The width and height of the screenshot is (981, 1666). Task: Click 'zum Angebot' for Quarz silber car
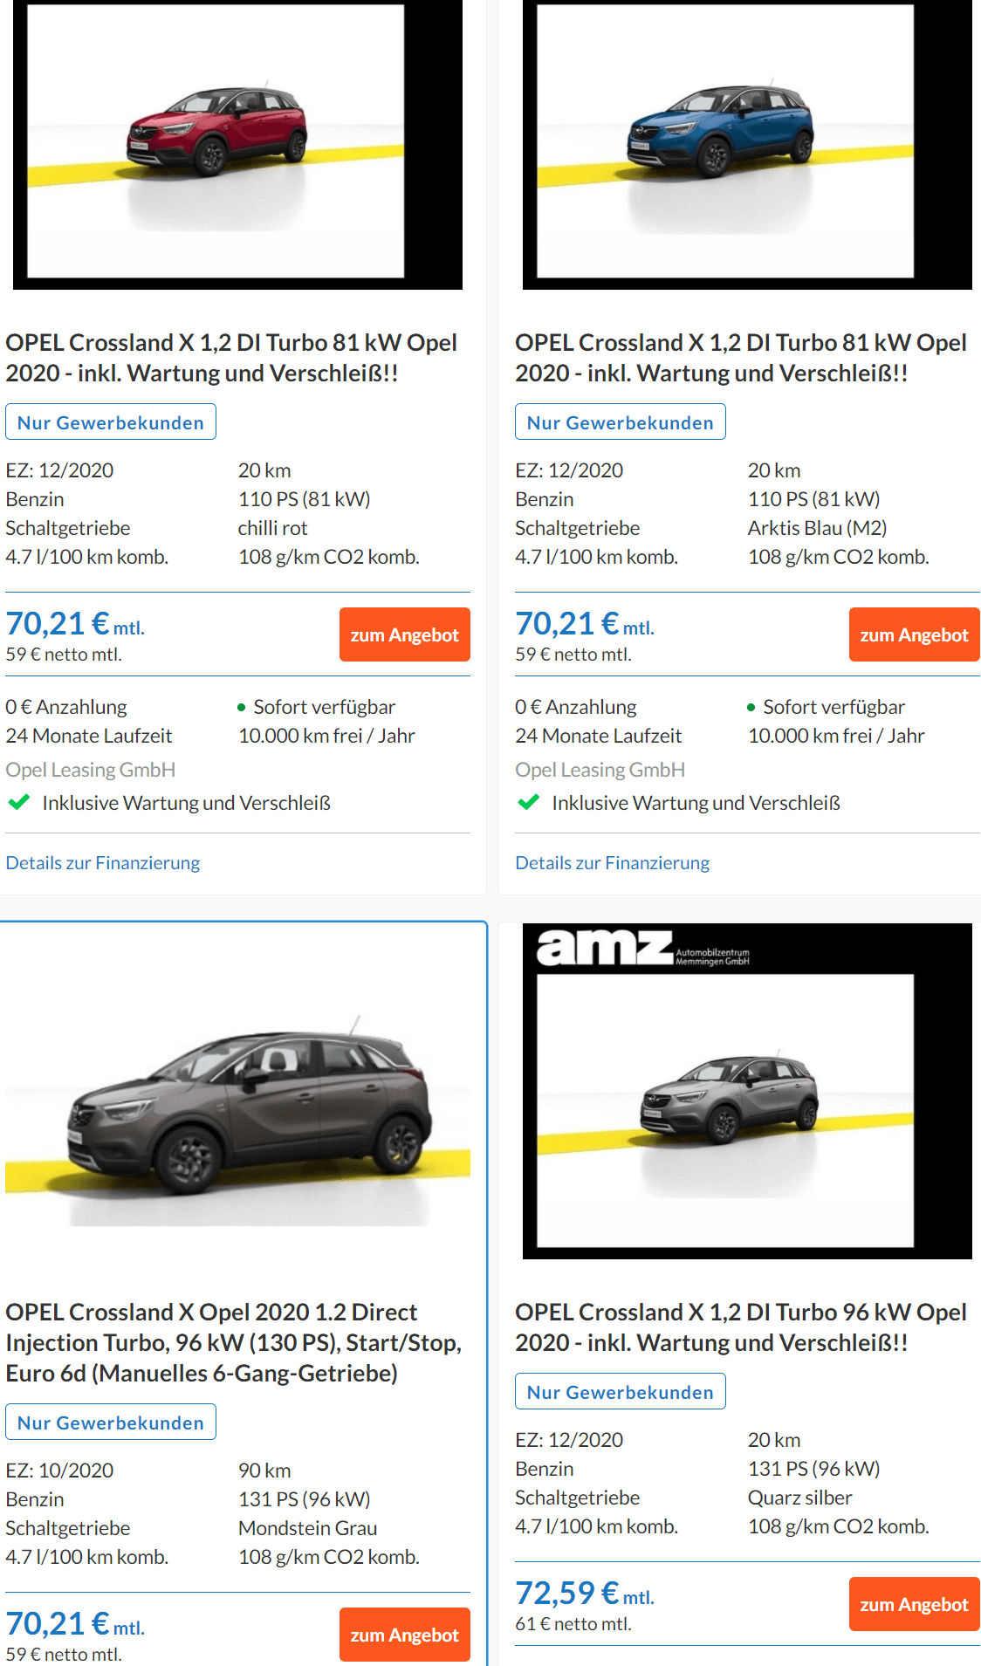(x=915, y=1604)
